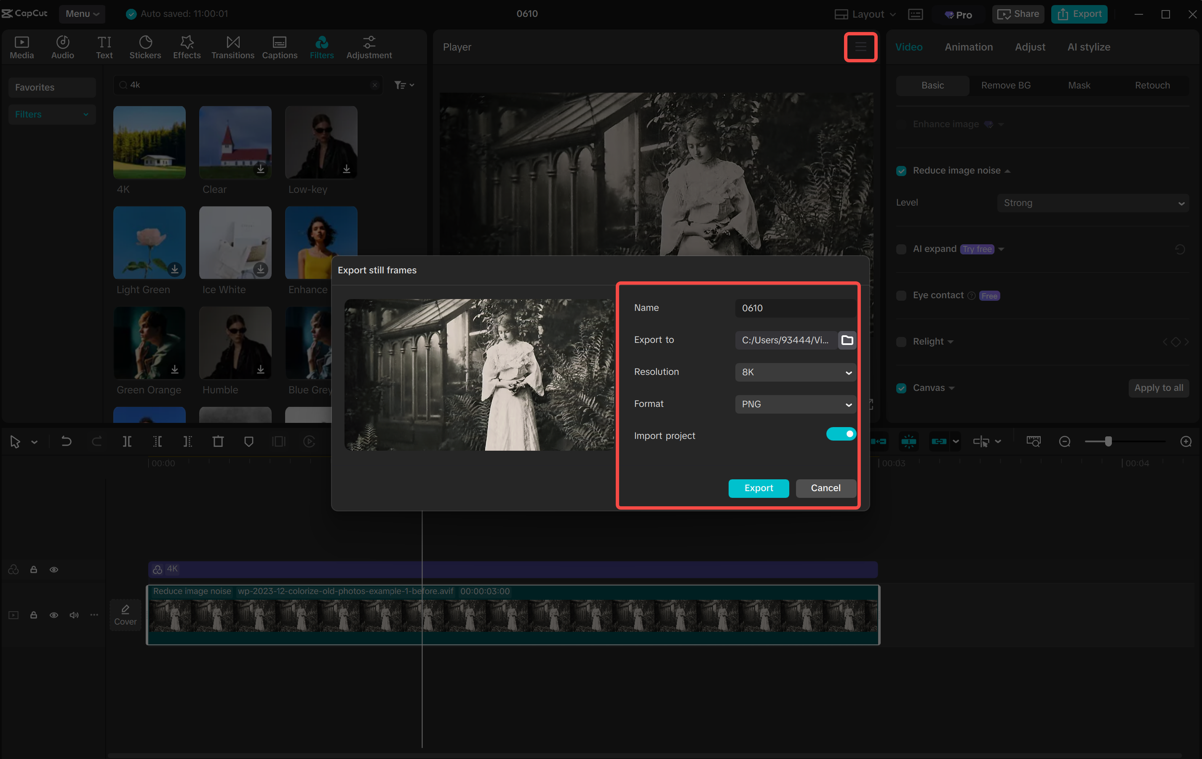Open the Adjustment panel

369,47
